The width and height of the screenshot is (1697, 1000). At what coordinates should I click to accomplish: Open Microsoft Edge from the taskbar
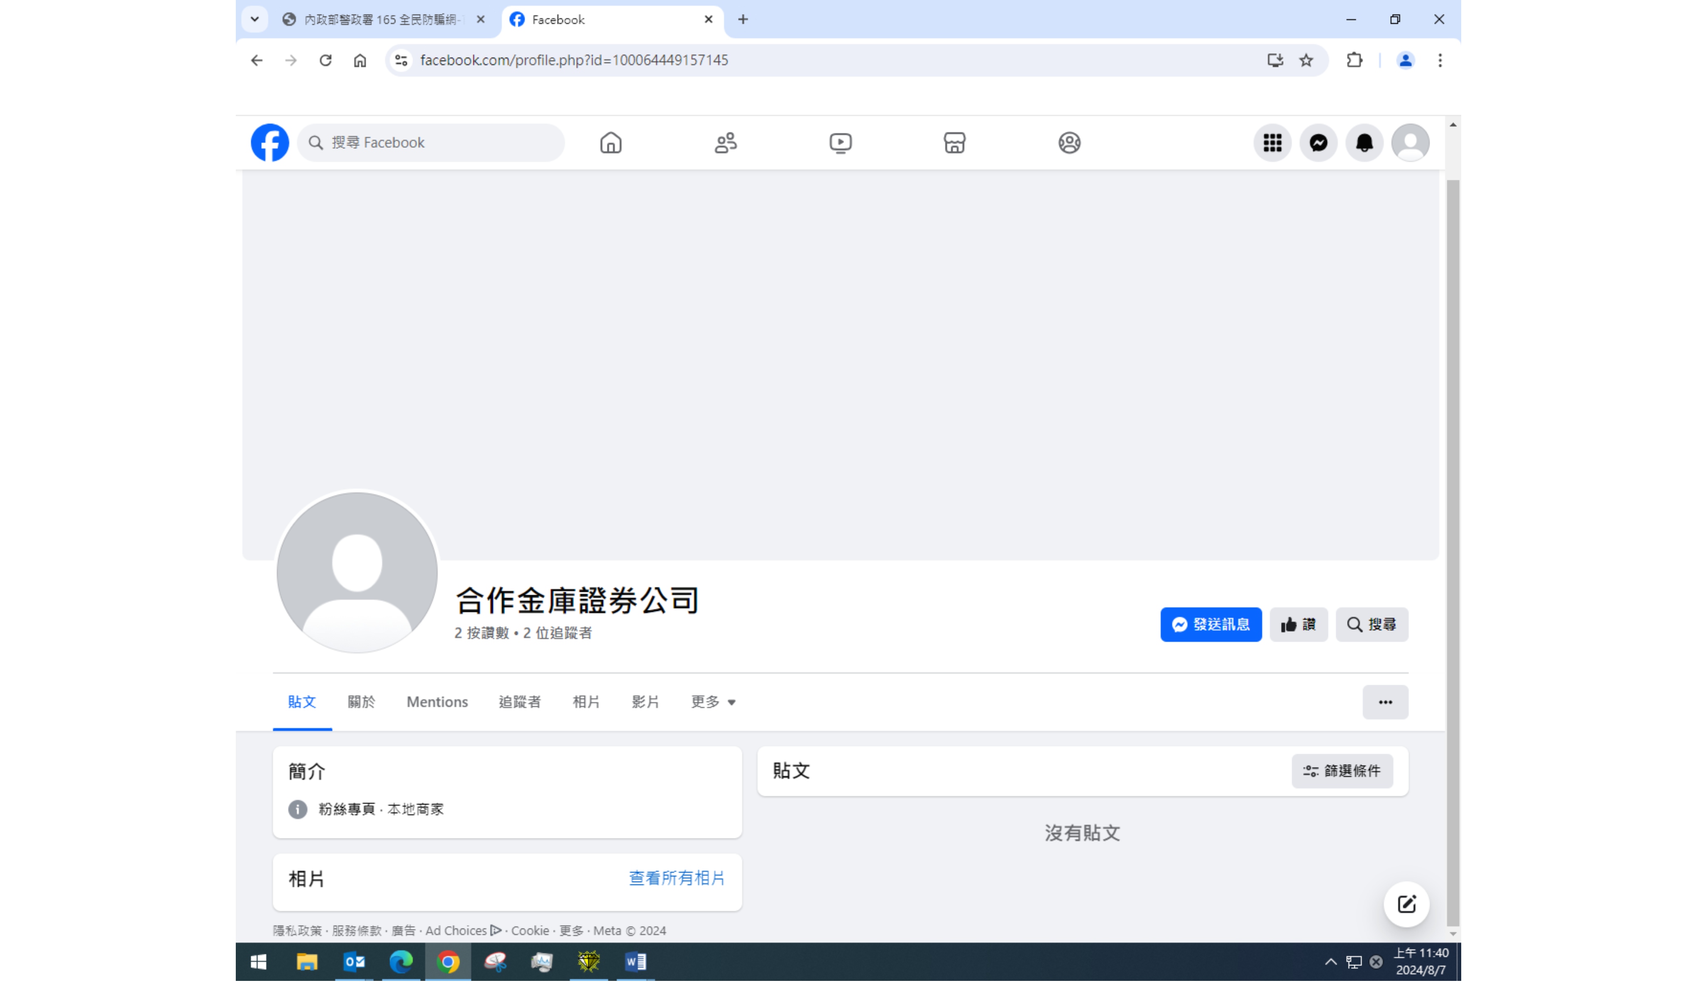point(401,962)
